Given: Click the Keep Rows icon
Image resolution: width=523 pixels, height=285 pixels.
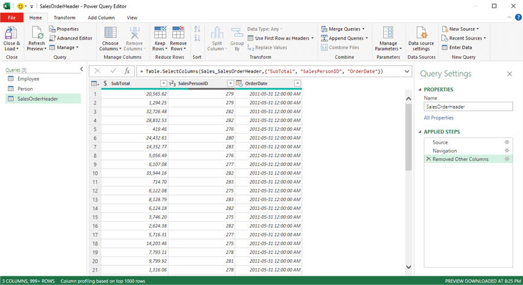Looking at the screenshot, I should [160, 34].
